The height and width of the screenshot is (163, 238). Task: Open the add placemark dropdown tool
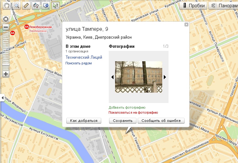click(46, 5)
